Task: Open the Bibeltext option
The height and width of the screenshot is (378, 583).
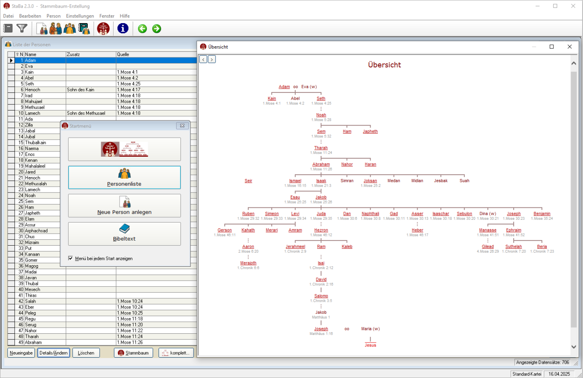Action: 124,233
